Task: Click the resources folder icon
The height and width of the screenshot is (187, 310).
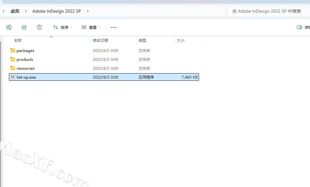Action: [13, 68]
